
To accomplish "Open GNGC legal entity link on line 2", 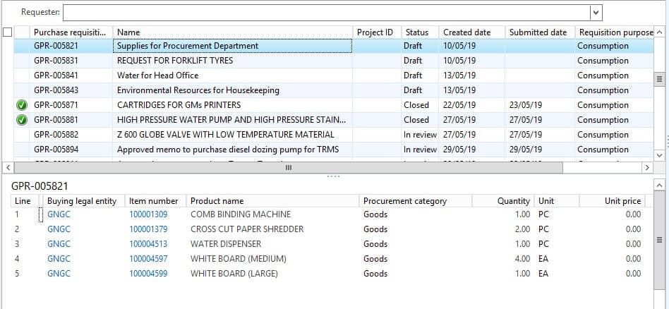I will click(59, 229).
